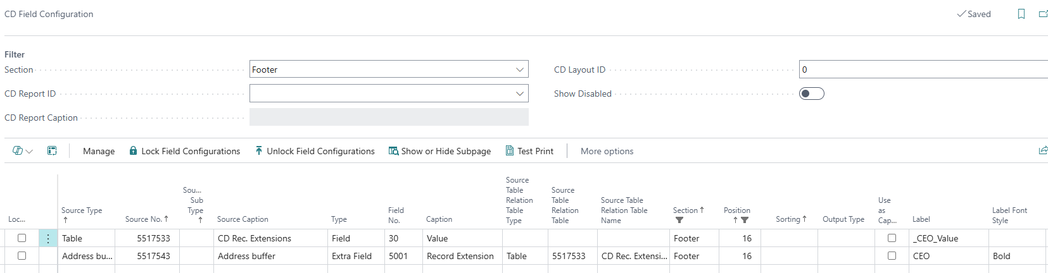Click the Use as Caption column header
This screenshot has width=1048, height=273.
click(887, 210)
